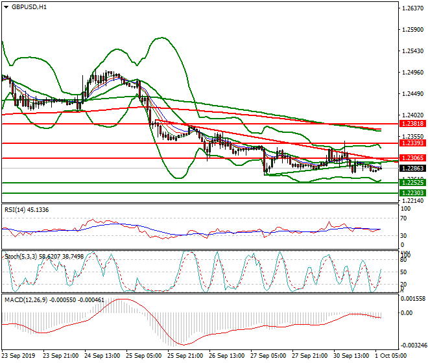Select the green 1.22525 support price tag
428x363 pixels.
click(412, 183)
